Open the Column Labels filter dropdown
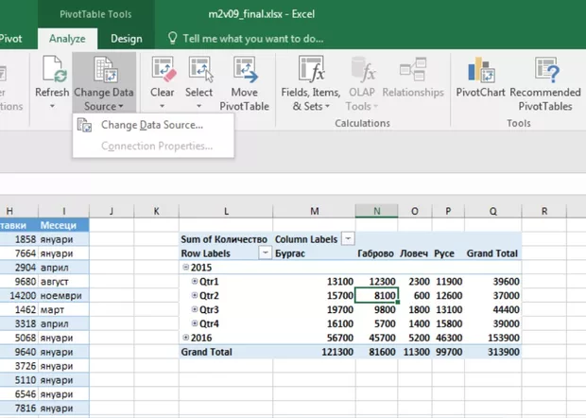586x418 pixels. (349, 239)
